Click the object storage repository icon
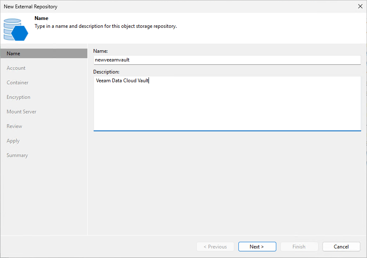The image size is (367, 258). click(16, 29)
